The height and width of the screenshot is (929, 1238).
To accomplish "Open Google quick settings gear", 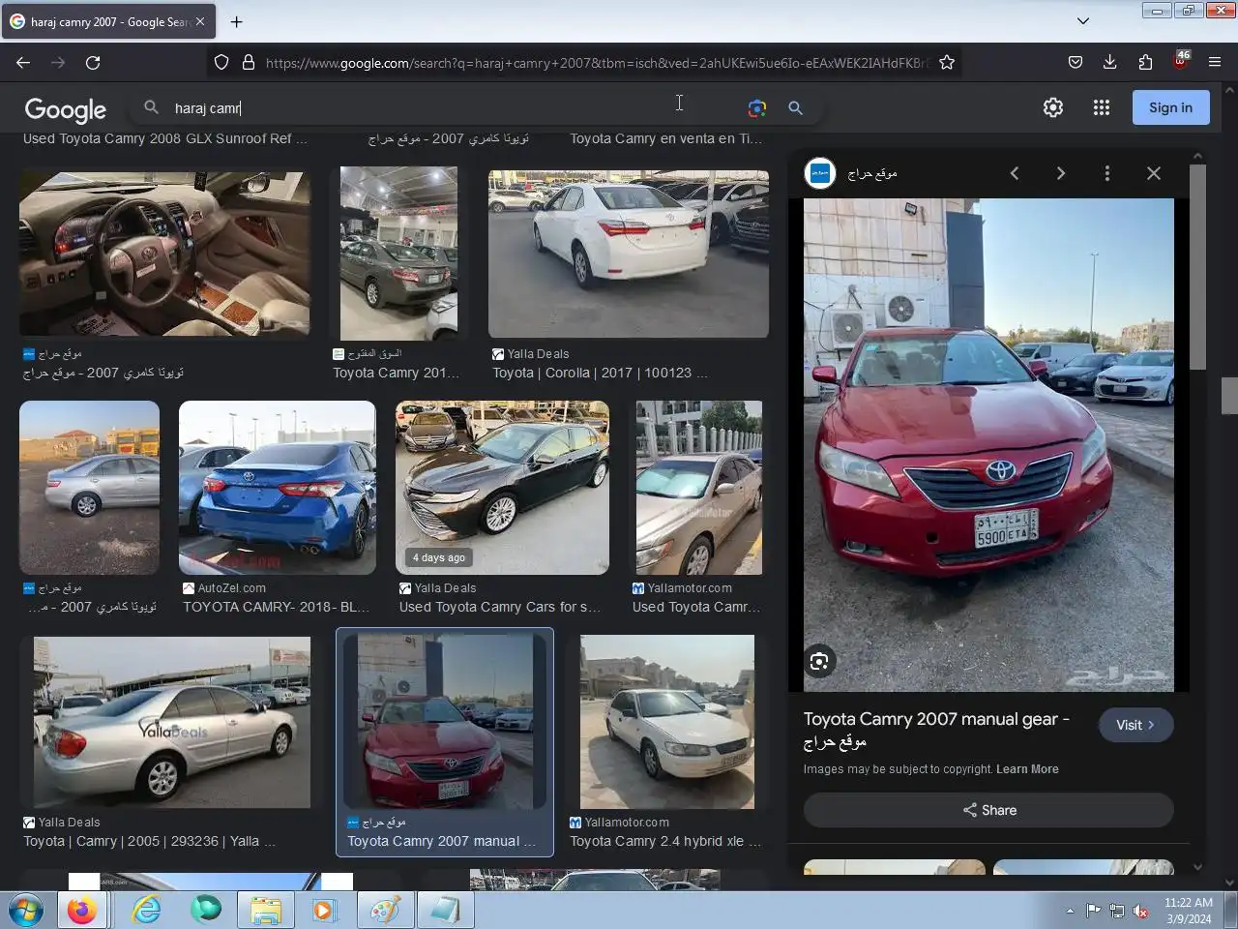I will [1053, 107].
